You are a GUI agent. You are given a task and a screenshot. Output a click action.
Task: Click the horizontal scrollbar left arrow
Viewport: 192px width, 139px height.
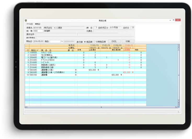pos(26,107)
